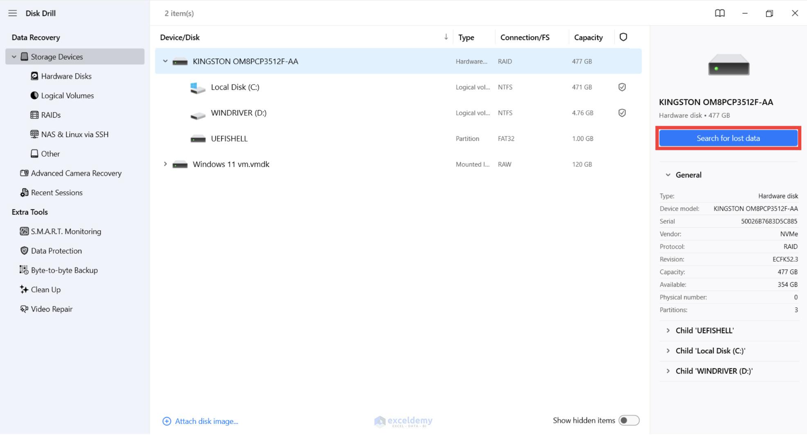The image size is (807, 435).
Task: Expand the Child 'UEFISHELL' section
Action: pyautogui.click(x=668, y=331)
